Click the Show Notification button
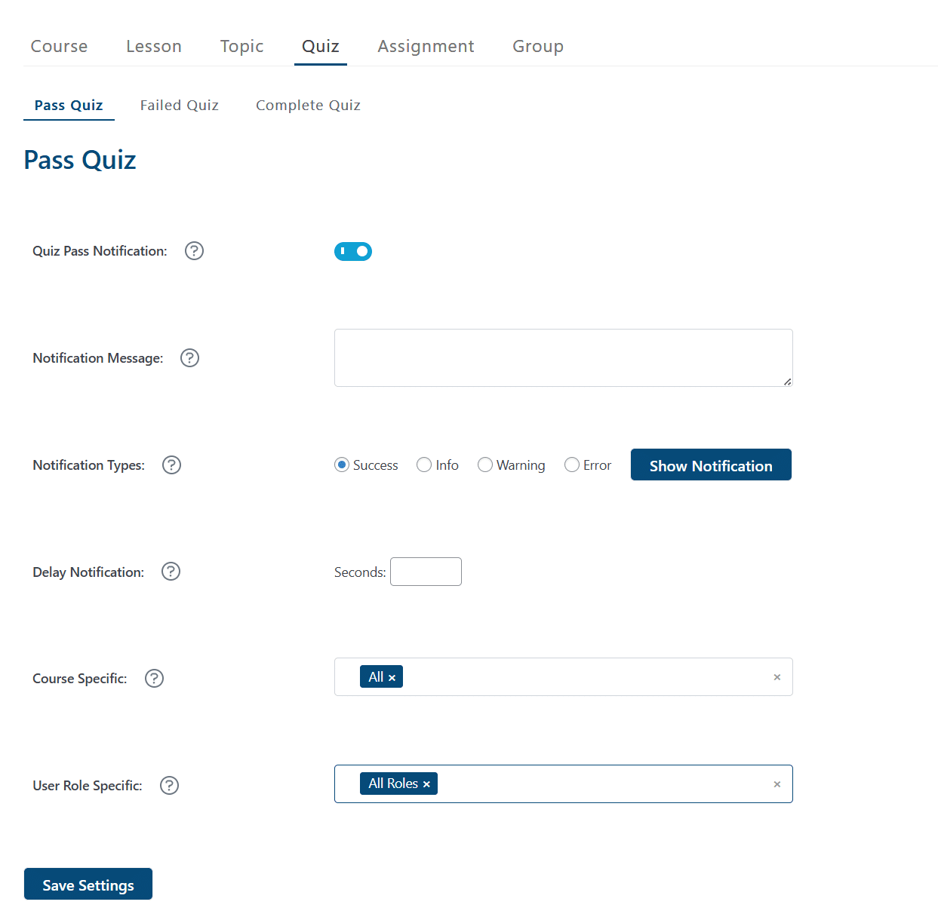 coord(711,465)
